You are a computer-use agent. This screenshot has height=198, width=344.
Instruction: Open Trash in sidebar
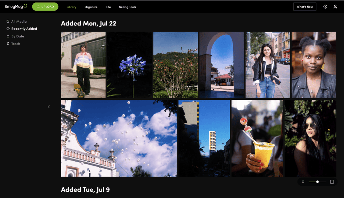13,44
